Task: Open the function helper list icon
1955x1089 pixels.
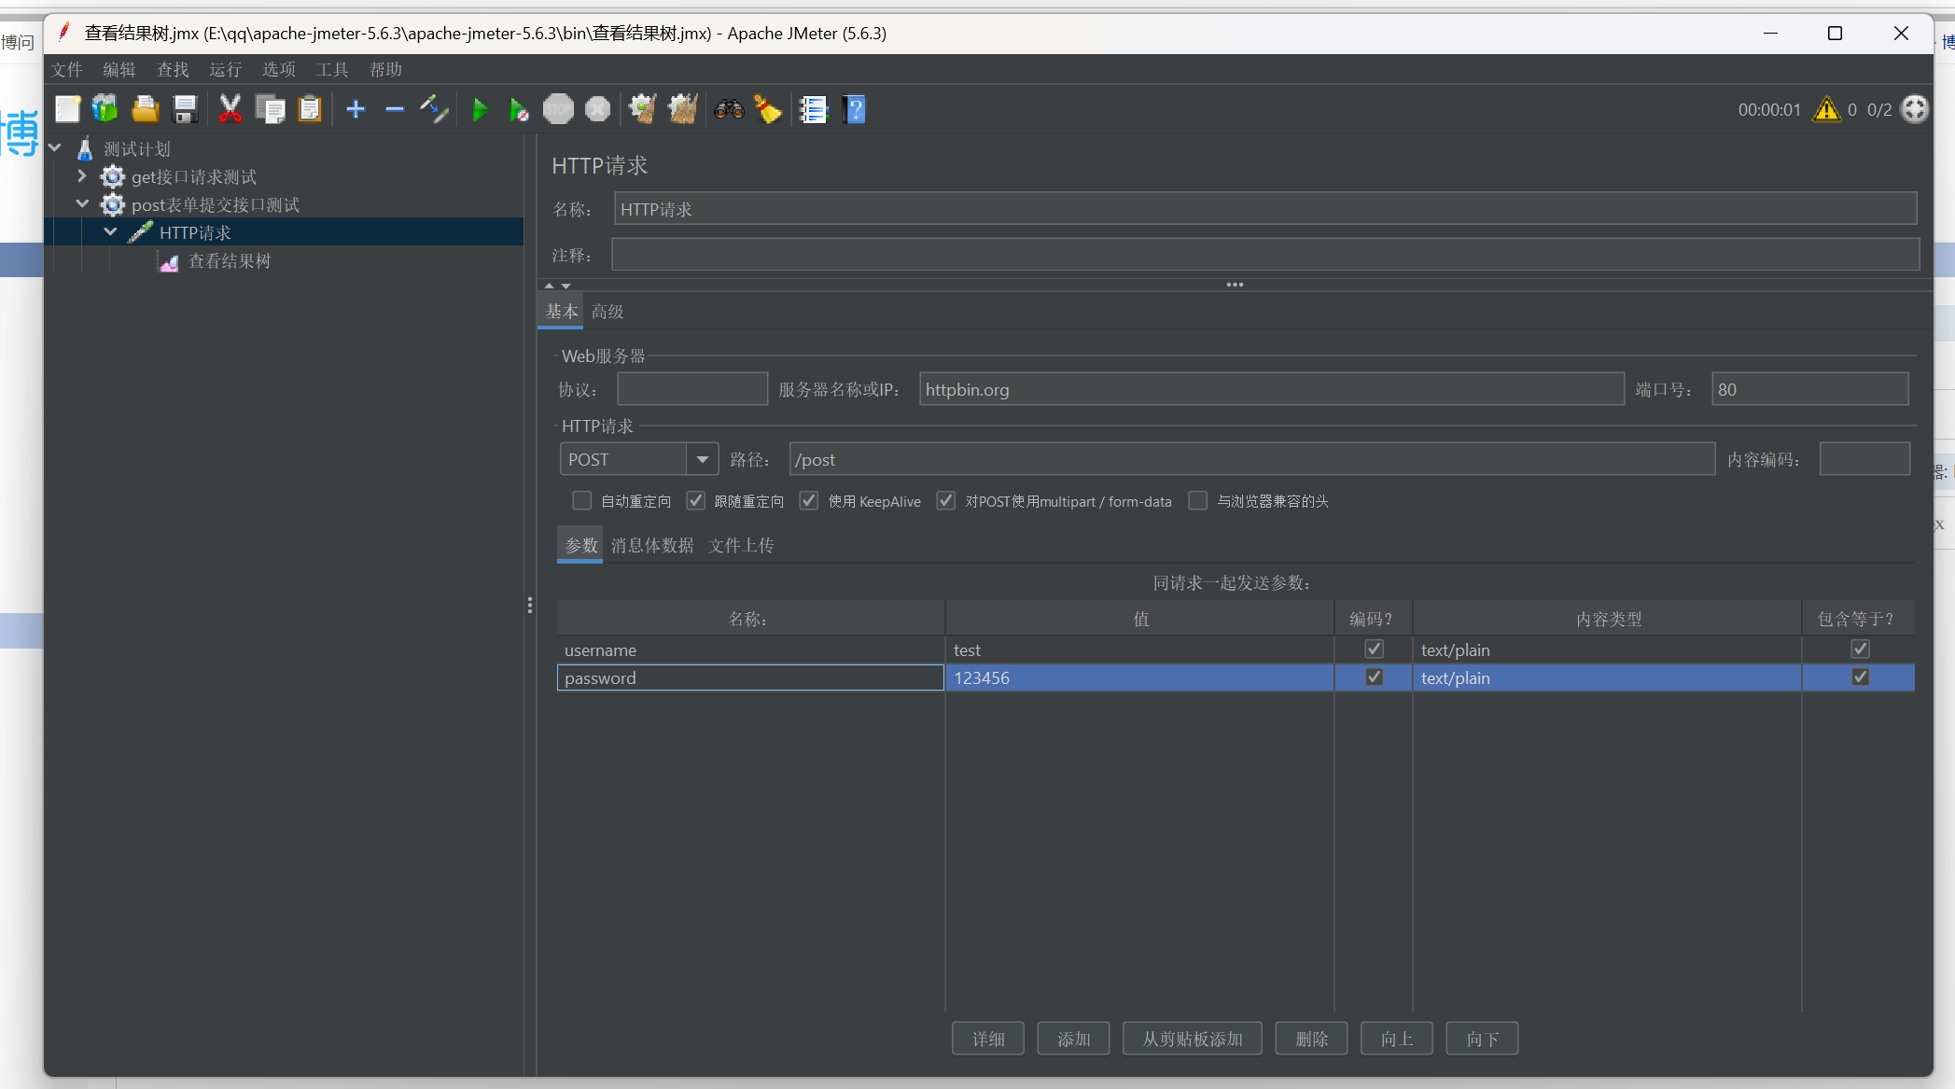Action: [x=813, y=110]
